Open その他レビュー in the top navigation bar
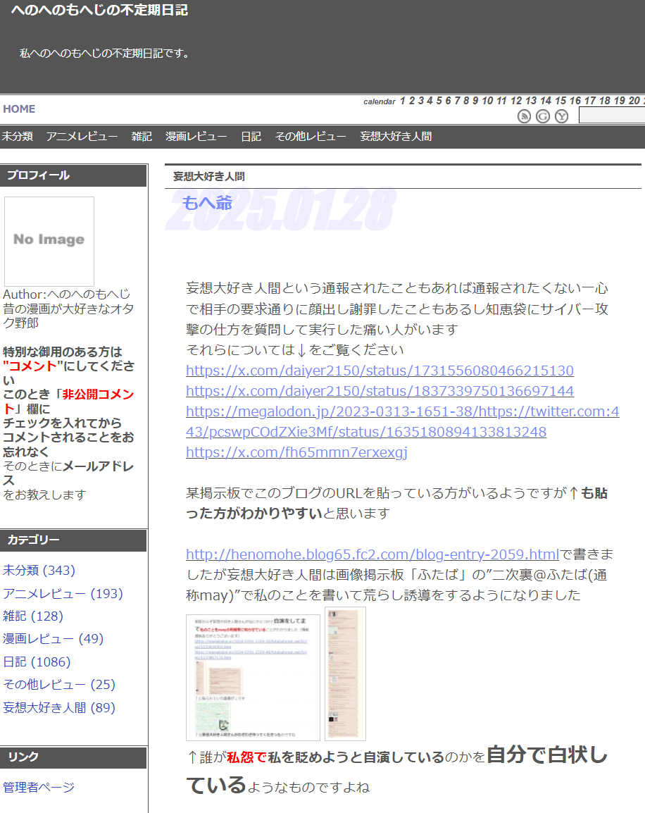The height and width of the screenshot is (813, 645). pyautogui.click(x=310, y=137)
